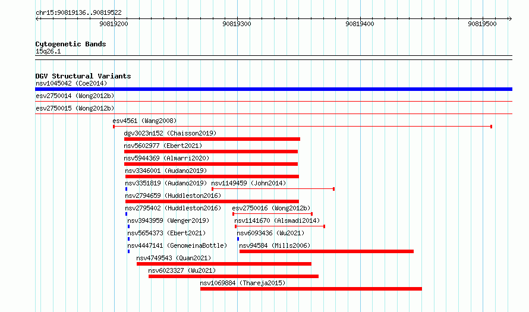The height and width of the screenshot is (312, 529).
Task: Click the small blue nsv3351819 marker
Action: coord(126,189)
